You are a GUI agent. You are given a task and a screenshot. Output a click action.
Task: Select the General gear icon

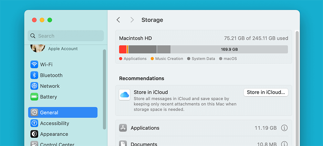34,112
